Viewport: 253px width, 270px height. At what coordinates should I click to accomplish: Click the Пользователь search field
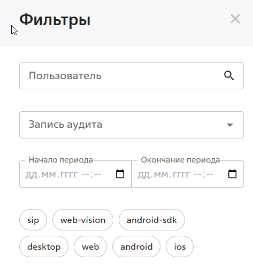pos(132,75)
